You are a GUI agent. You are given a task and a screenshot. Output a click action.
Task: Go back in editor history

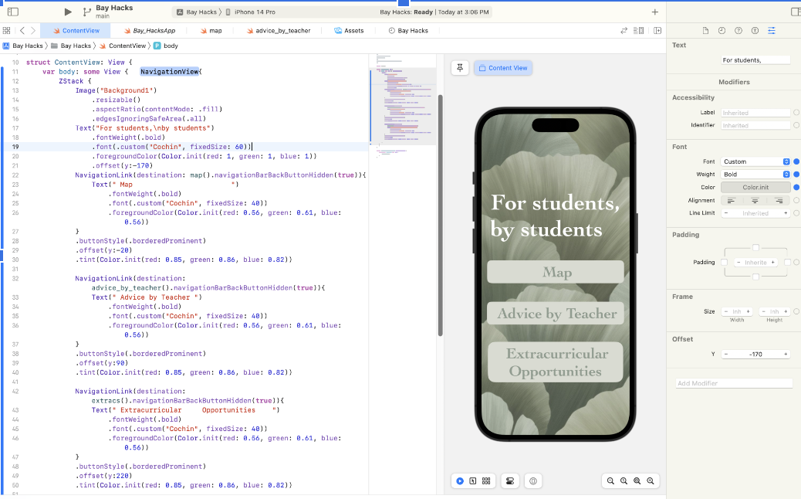point(22,31)
